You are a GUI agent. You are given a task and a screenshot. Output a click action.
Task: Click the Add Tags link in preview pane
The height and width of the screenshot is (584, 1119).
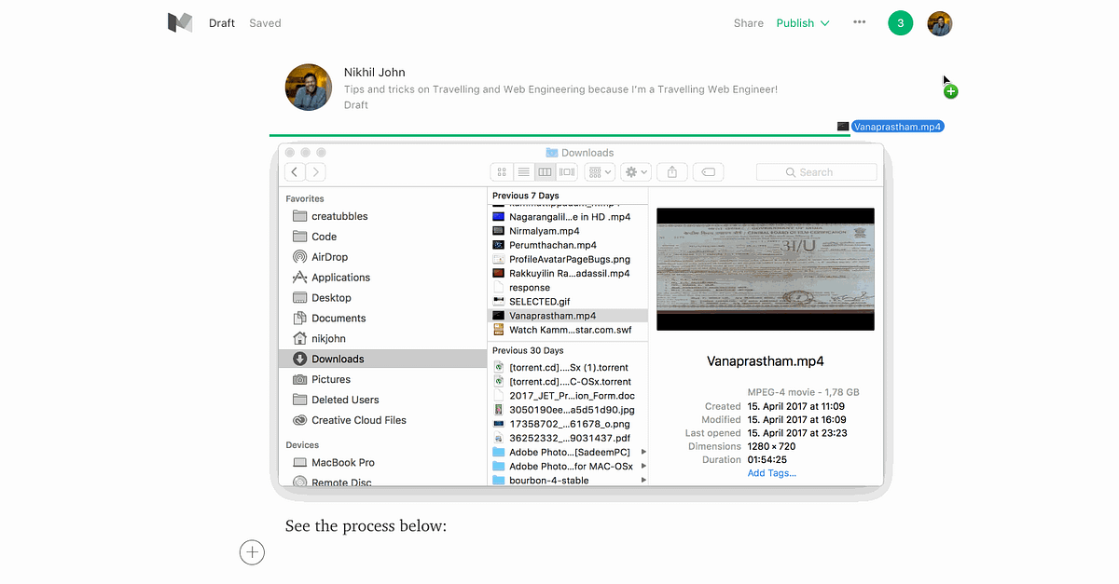(x=771, y=472)
